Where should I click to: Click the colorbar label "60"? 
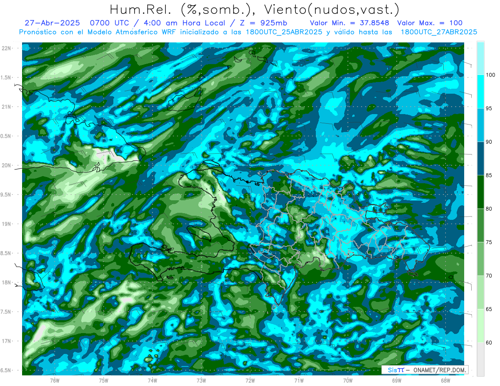[x=489, y=343]
